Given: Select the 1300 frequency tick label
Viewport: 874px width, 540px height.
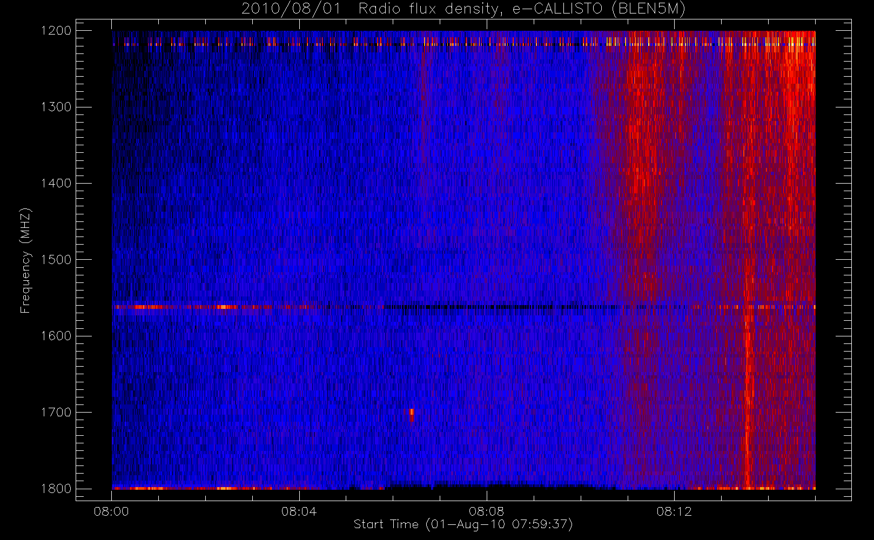Looking at the screenshot, I should click(x=56, y=107).
